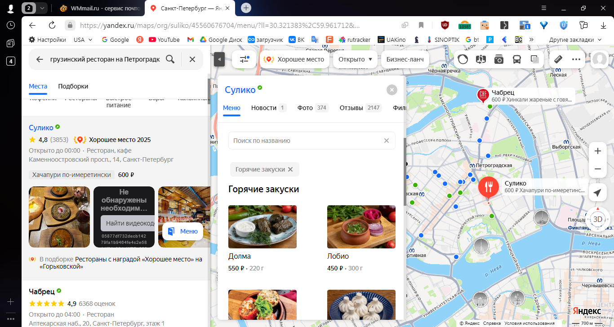This screenshot has height=327, width=614.
Task: Toggle the 3D map tilt mode
Action: pos(597,219)
